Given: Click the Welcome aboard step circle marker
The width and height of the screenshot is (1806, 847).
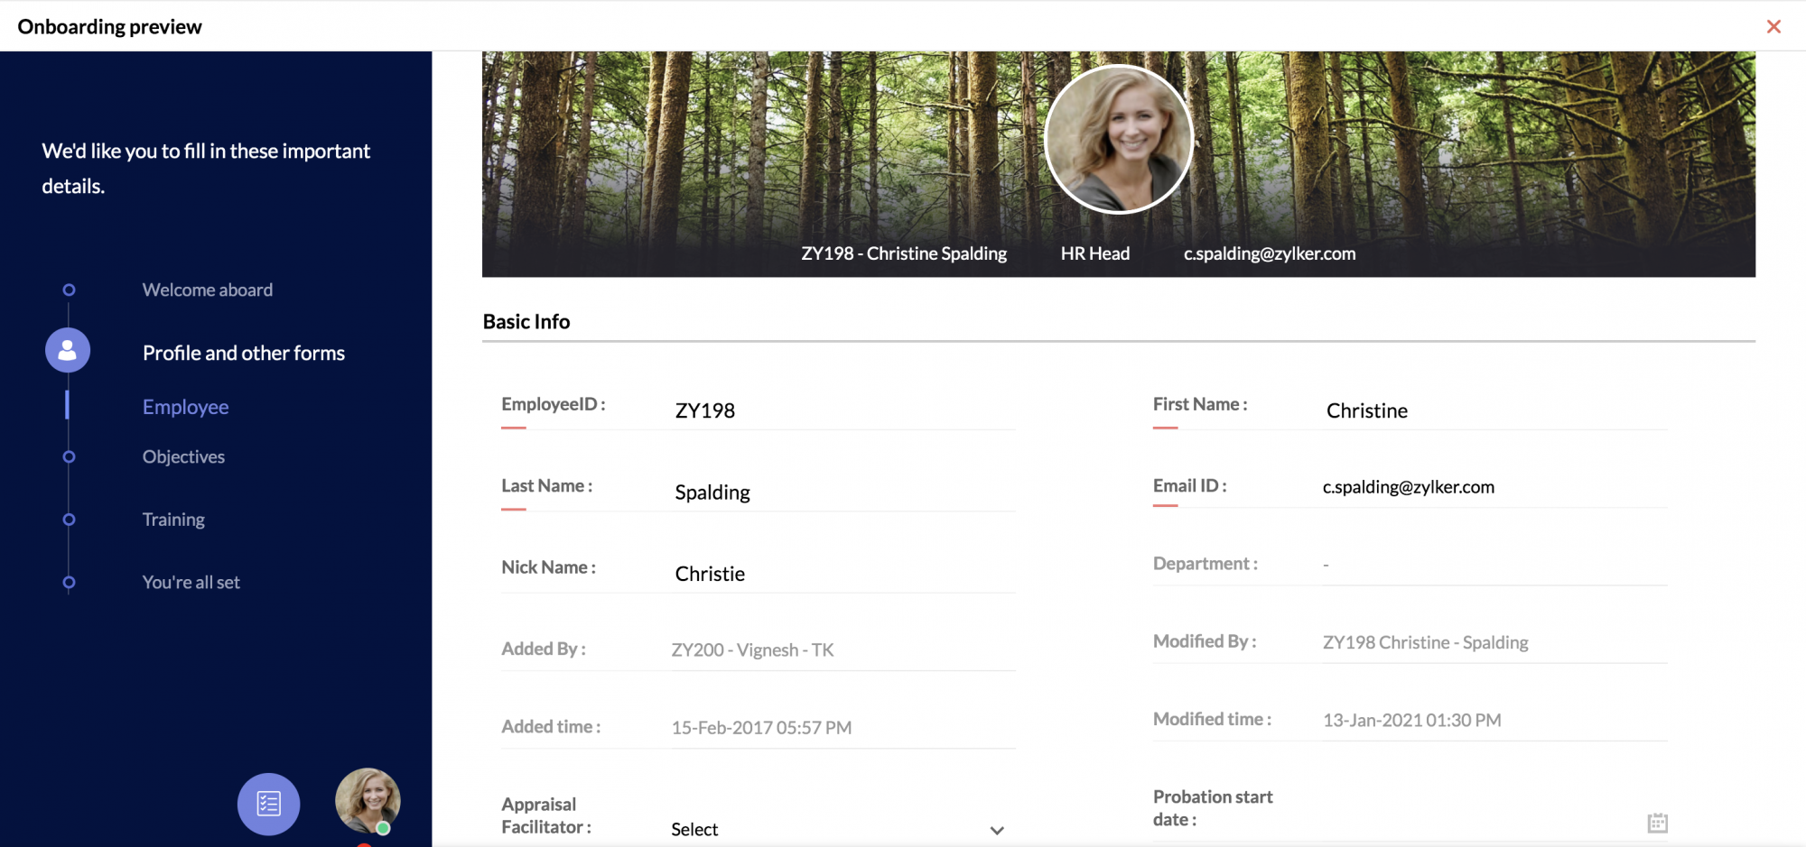Looking at the screenshot, I should coord(69,290).
